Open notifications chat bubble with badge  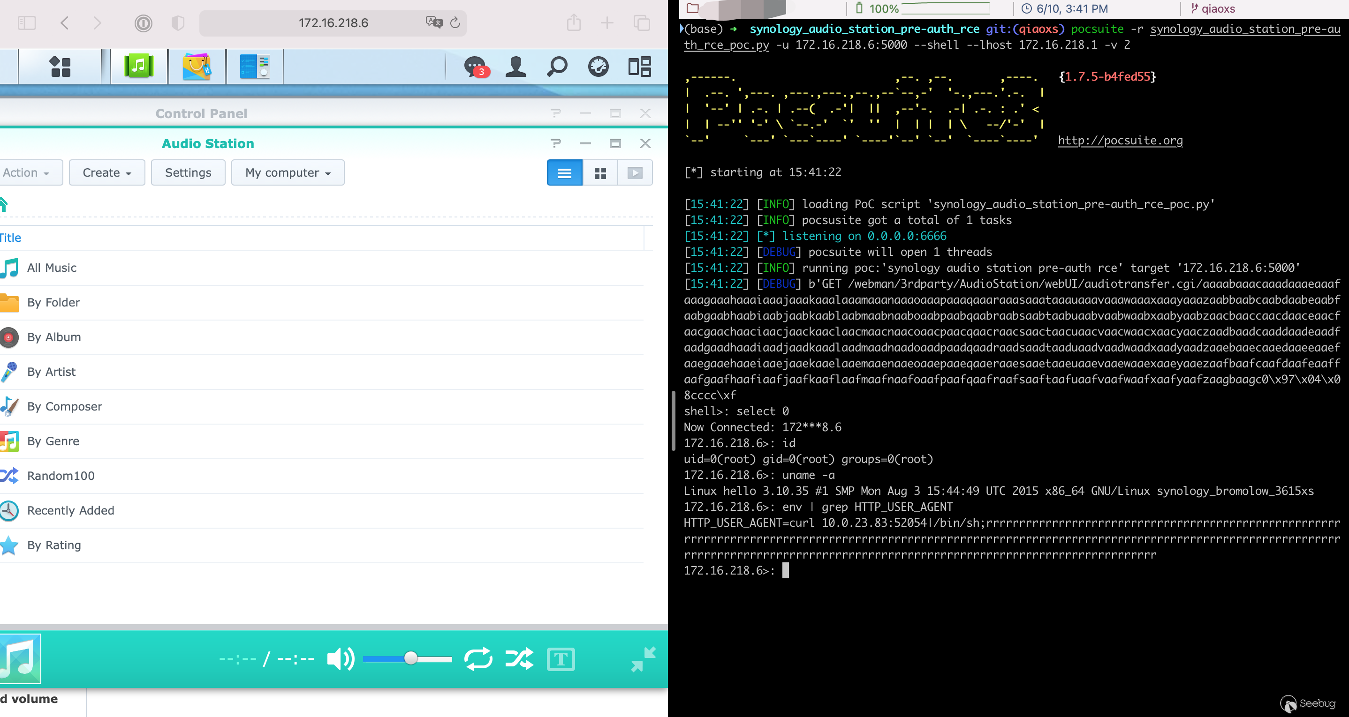(476, 67)
